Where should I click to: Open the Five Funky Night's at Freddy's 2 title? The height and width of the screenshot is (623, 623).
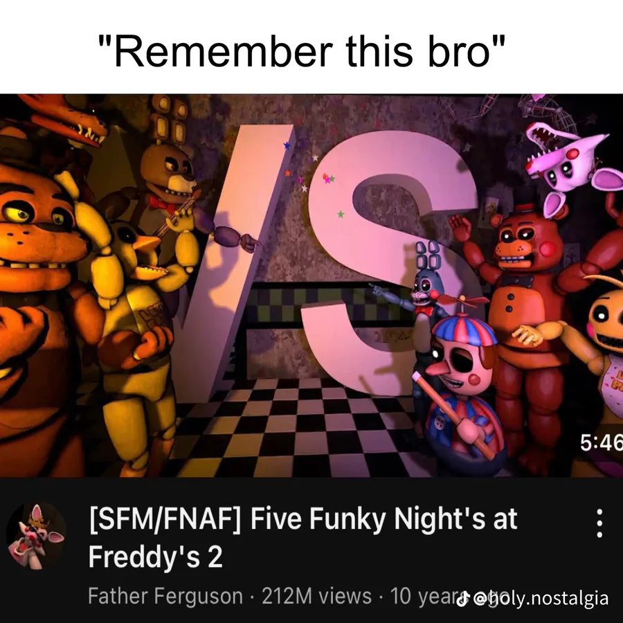coord(303,536)
